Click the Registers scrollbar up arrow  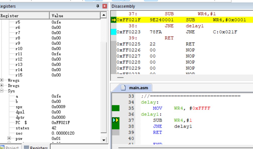(x=104, y=15)
